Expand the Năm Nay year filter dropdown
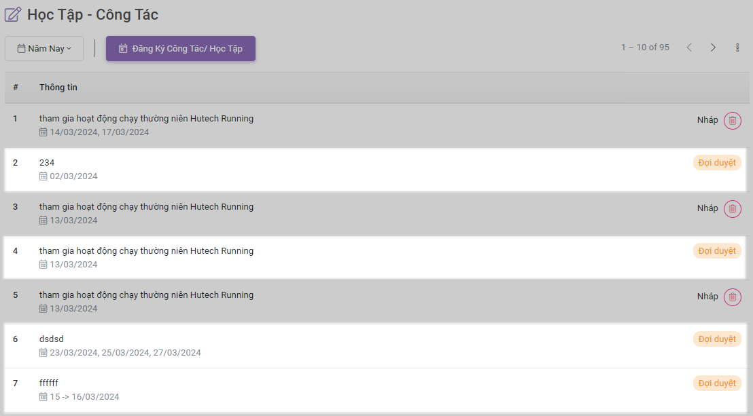This screenshot has width=753, height=416. pos(44,49)
